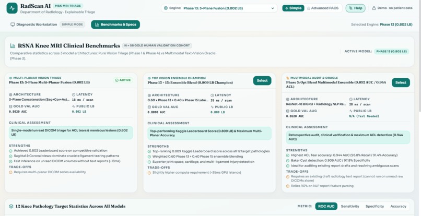Click the bar chart icon beside RSNA heading

click(13, 45)
